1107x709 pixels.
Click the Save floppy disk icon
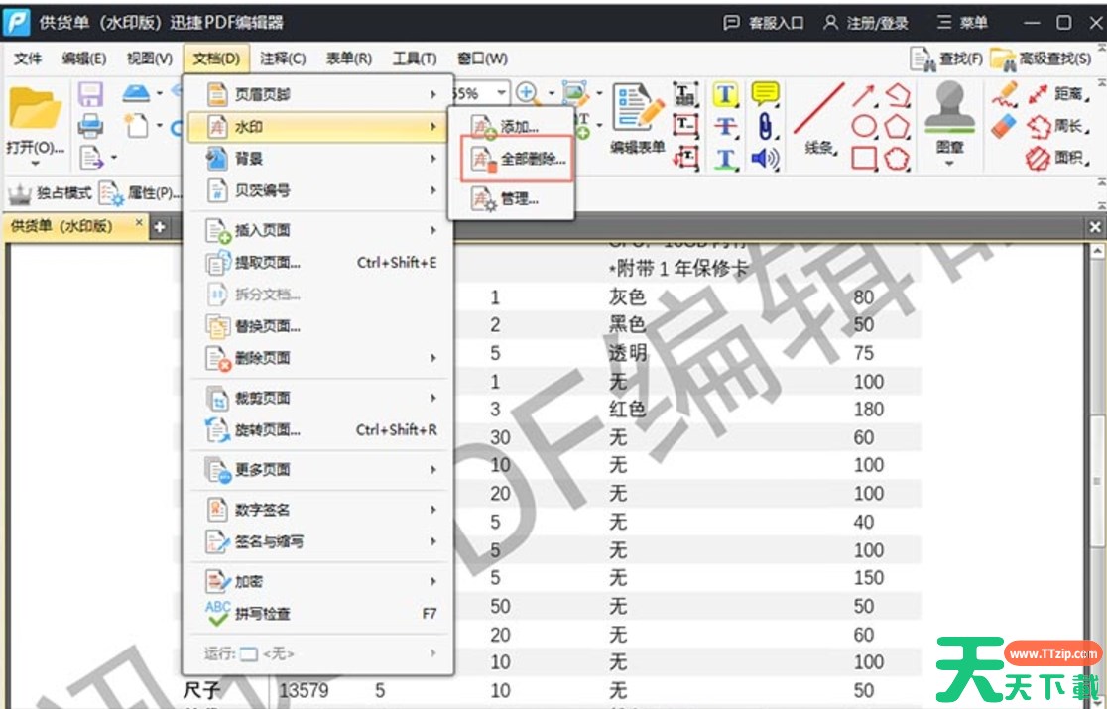(x=91, y=94)
